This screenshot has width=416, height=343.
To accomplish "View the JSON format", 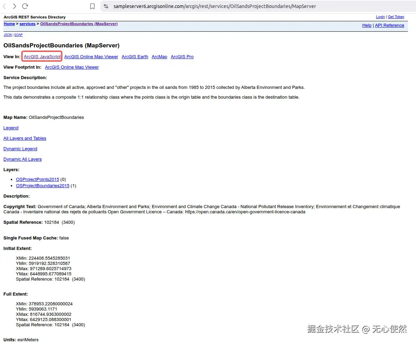I will [8, 35].
